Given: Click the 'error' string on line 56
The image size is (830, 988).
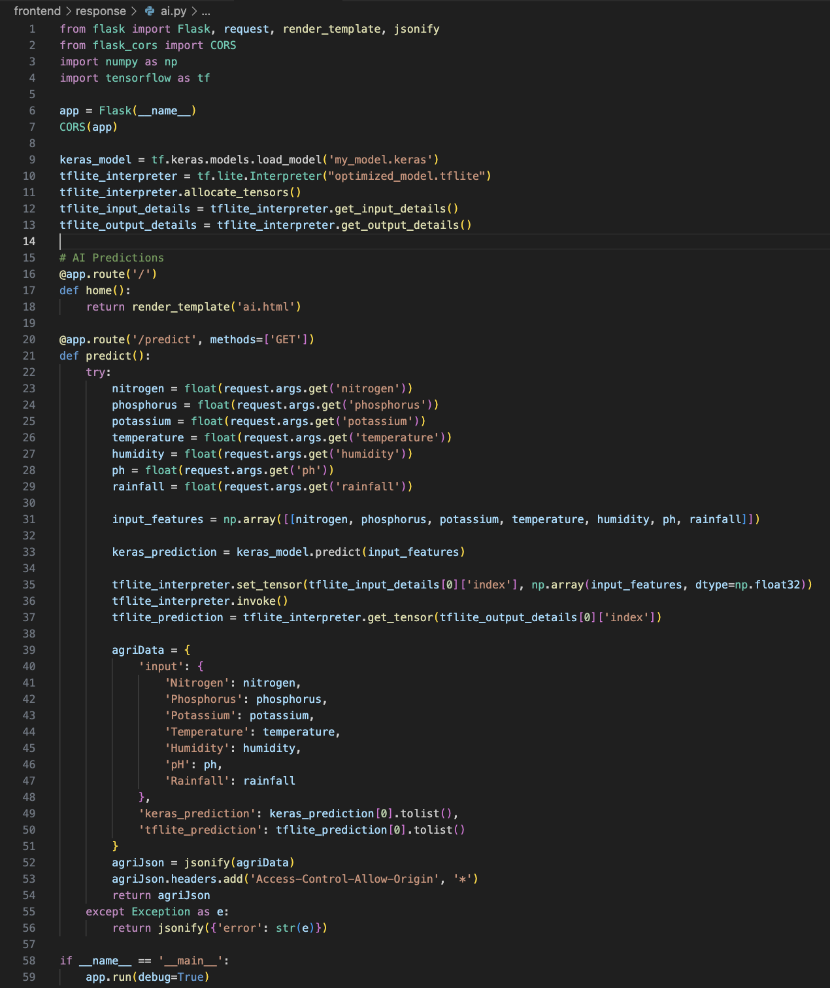Looking at the screenshot, I should (x=239, y=928).
